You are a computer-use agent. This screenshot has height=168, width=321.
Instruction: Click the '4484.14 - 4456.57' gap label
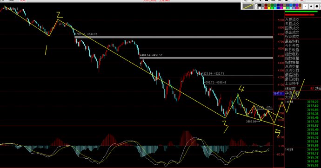click(x=151, y=55)
